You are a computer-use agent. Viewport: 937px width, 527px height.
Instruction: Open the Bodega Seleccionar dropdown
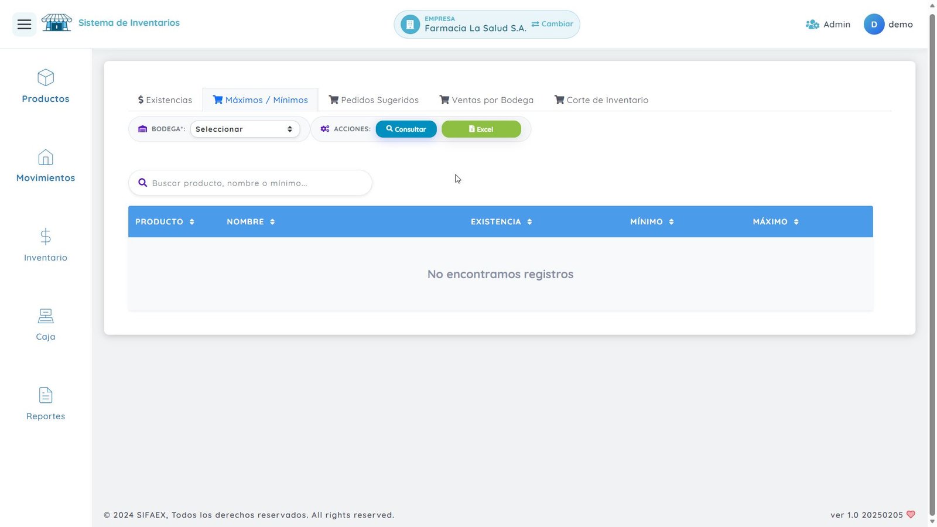[245, 129]
